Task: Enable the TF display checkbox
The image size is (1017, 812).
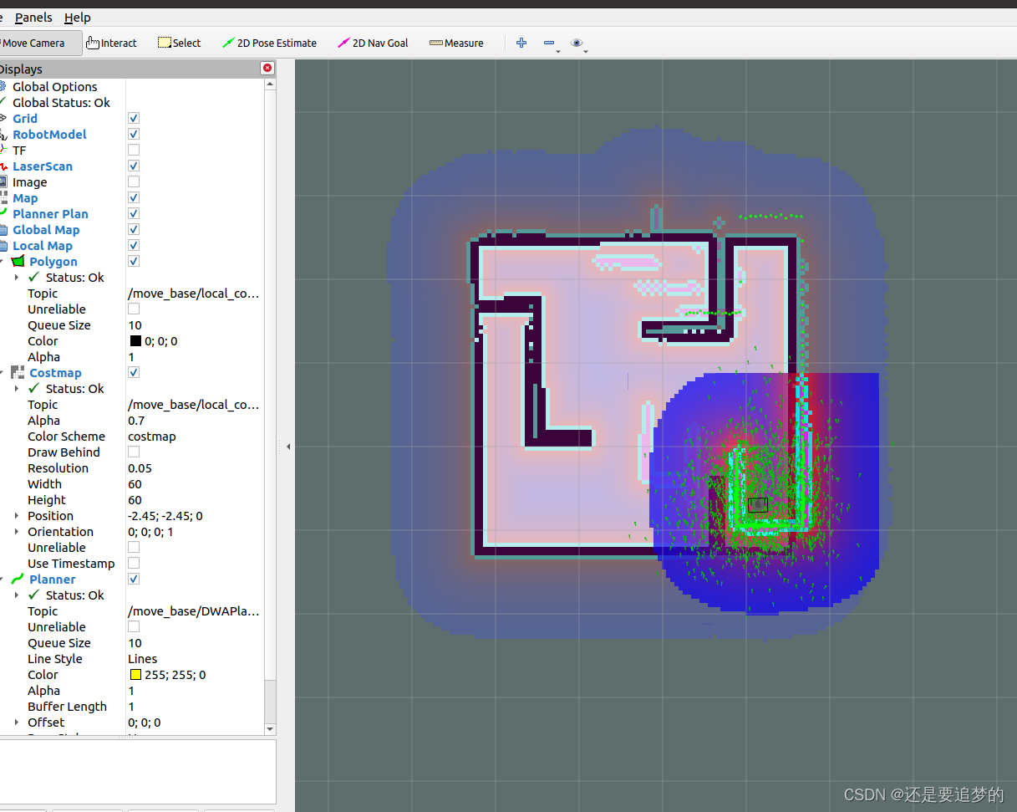Action: tap(134, 151)
